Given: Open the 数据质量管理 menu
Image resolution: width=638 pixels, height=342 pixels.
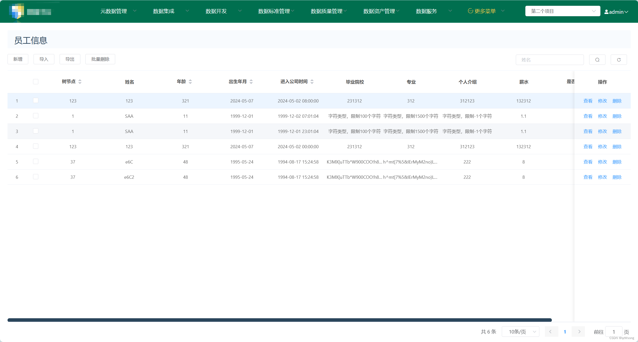Looking at the screenshot, I should [x=327, y=11].
